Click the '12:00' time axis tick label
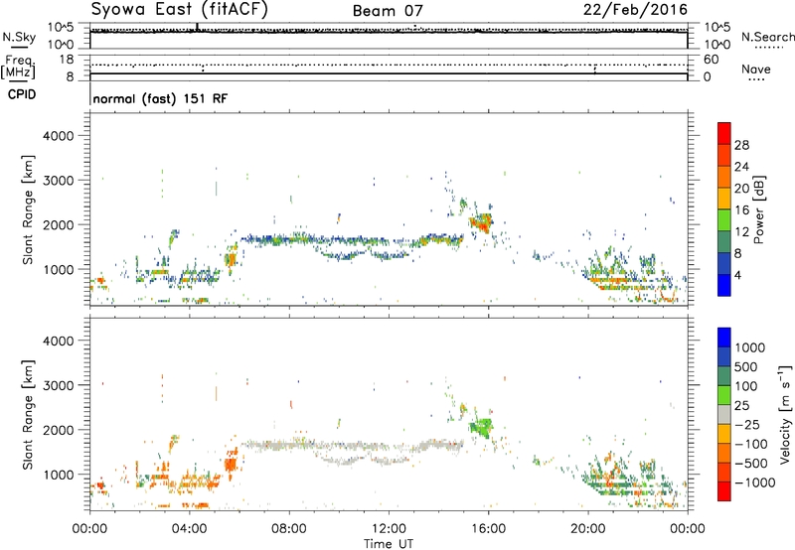 click(389, 529)
